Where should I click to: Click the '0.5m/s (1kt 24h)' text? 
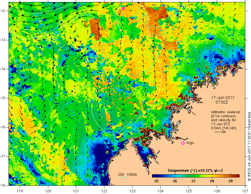pos(224,128)
